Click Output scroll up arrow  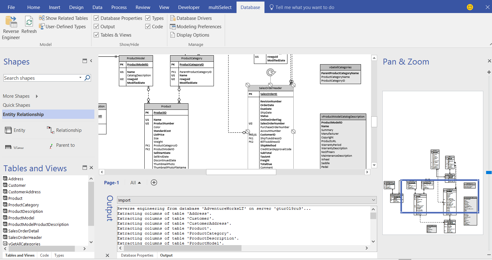pos(373,209)
